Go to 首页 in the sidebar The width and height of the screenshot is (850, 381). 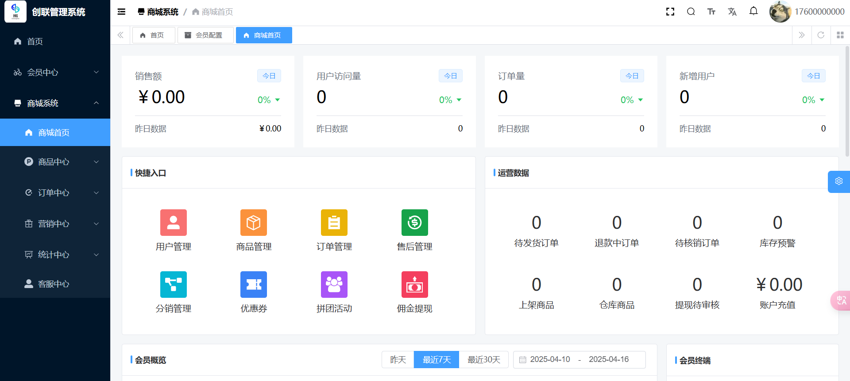point(55,41)
